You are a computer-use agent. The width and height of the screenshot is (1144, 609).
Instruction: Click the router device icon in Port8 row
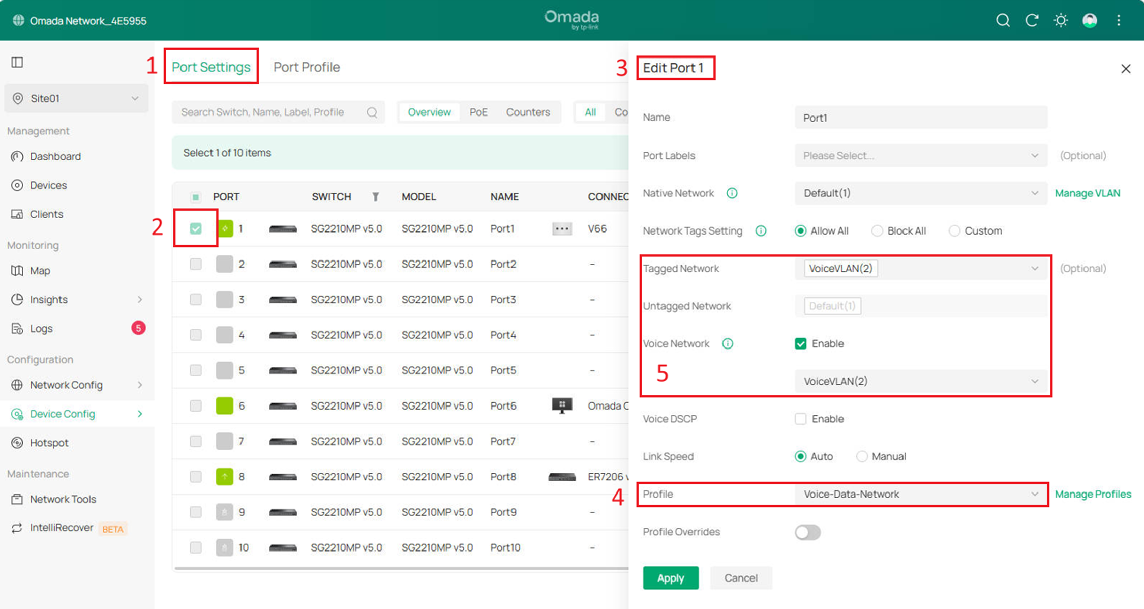coord(562,477)
